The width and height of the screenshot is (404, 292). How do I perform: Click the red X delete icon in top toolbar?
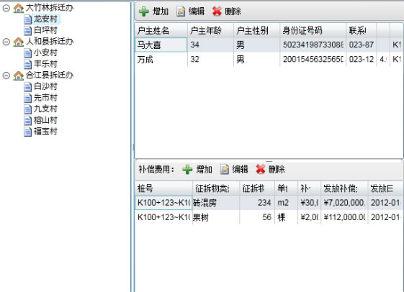click(217, 12)
